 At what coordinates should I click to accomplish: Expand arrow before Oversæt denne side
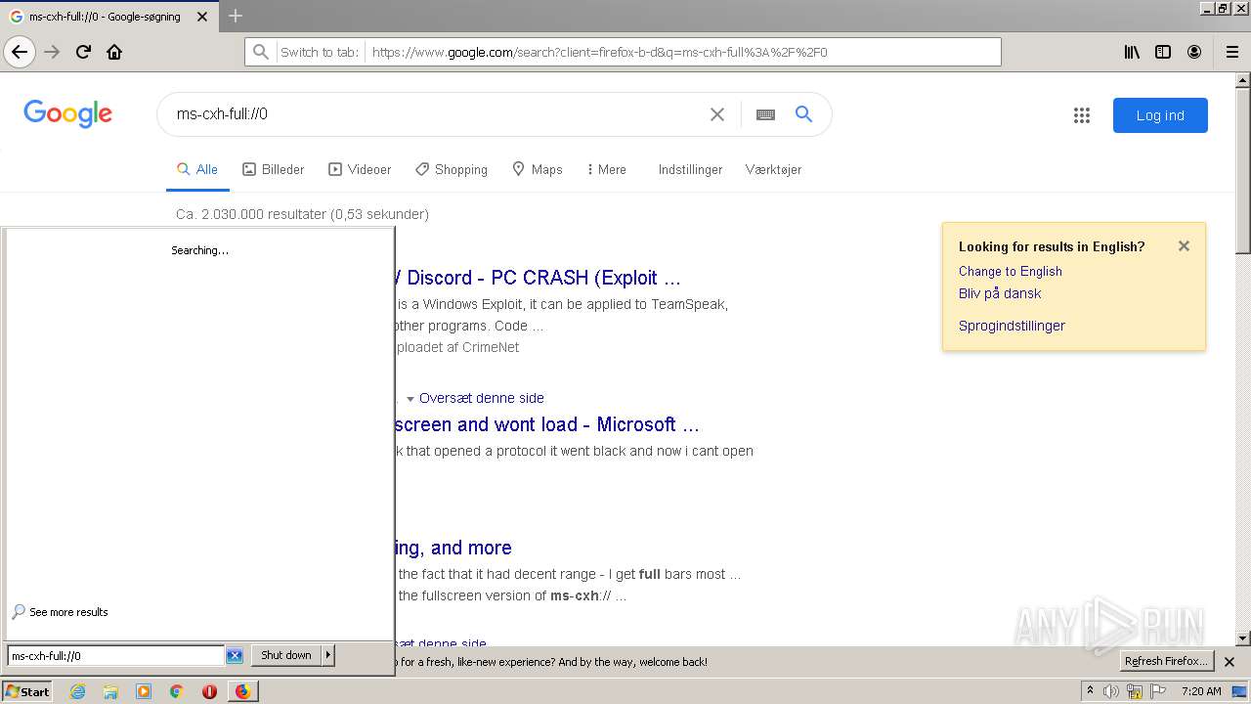(x=410, y=399)
